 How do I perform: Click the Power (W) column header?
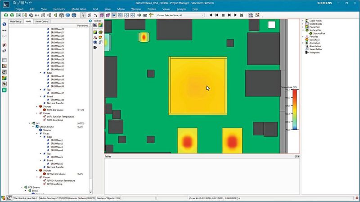tap(82, 26)
